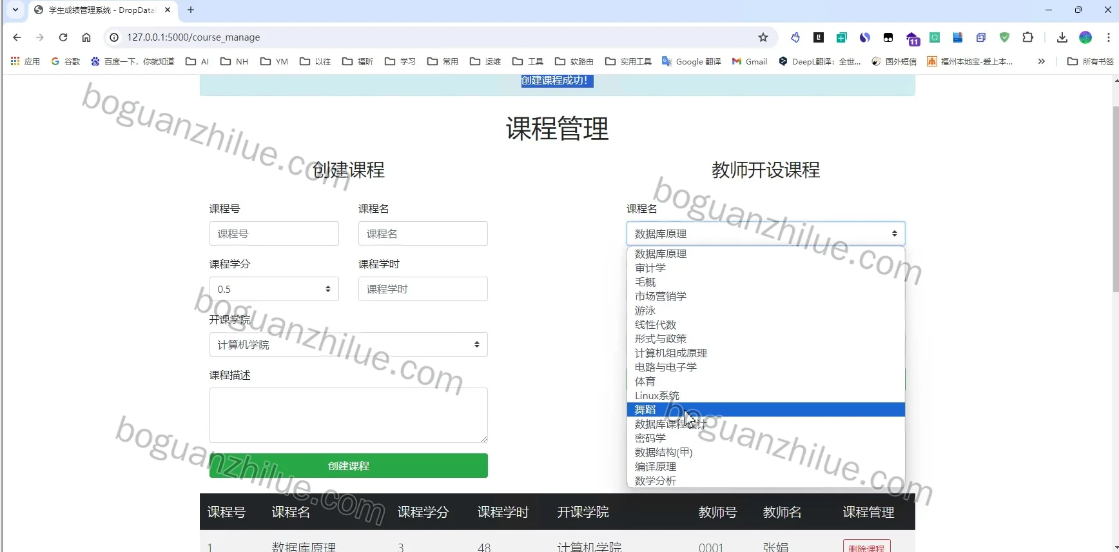Image resolution: width=1119 pixels, height=552 pixels.
Task: Choose 密码学 in the course list
Action: [x=766, y=438]
